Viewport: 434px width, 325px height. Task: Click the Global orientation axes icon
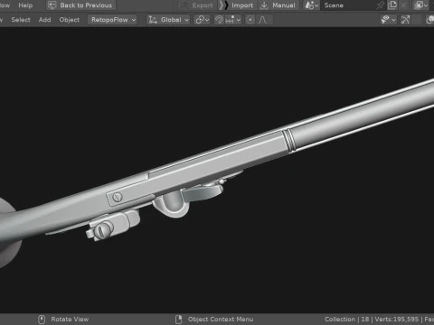pos(153,20)
